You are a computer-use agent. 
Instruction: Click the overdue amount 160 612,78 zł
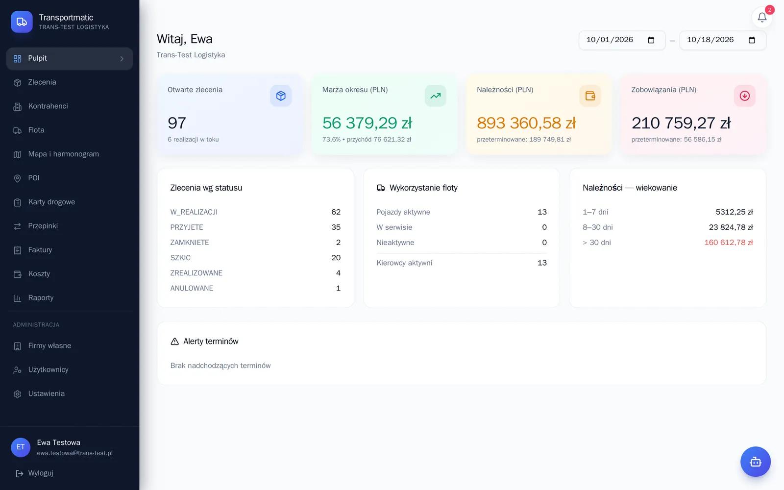pyautogui.click(x=728, y=243)
